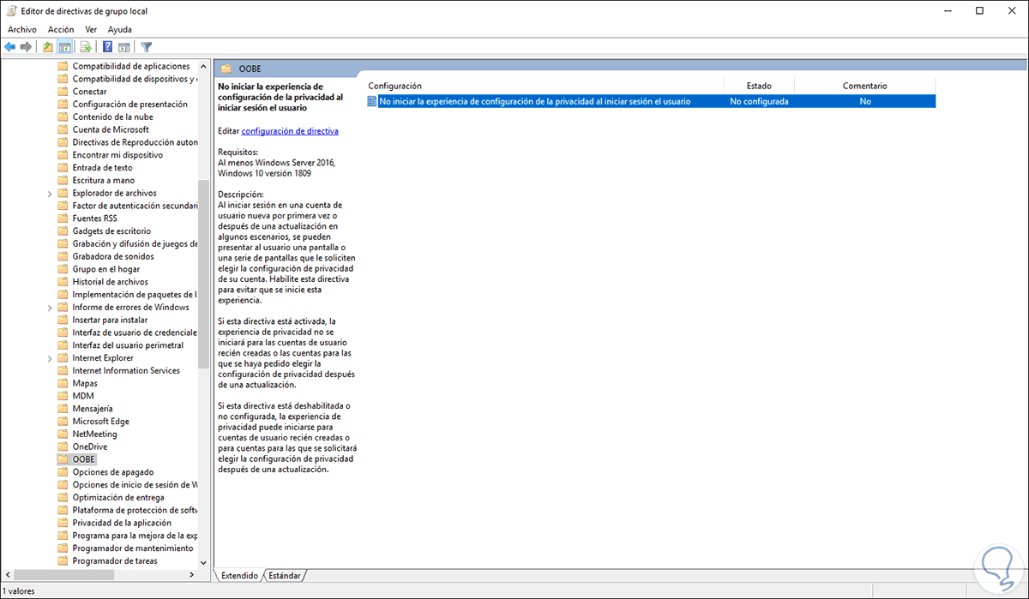Image resolution: width=1029 pixels, height=599 pixels.
Task: Select Escritura a mano tree item
Action: 103,181
